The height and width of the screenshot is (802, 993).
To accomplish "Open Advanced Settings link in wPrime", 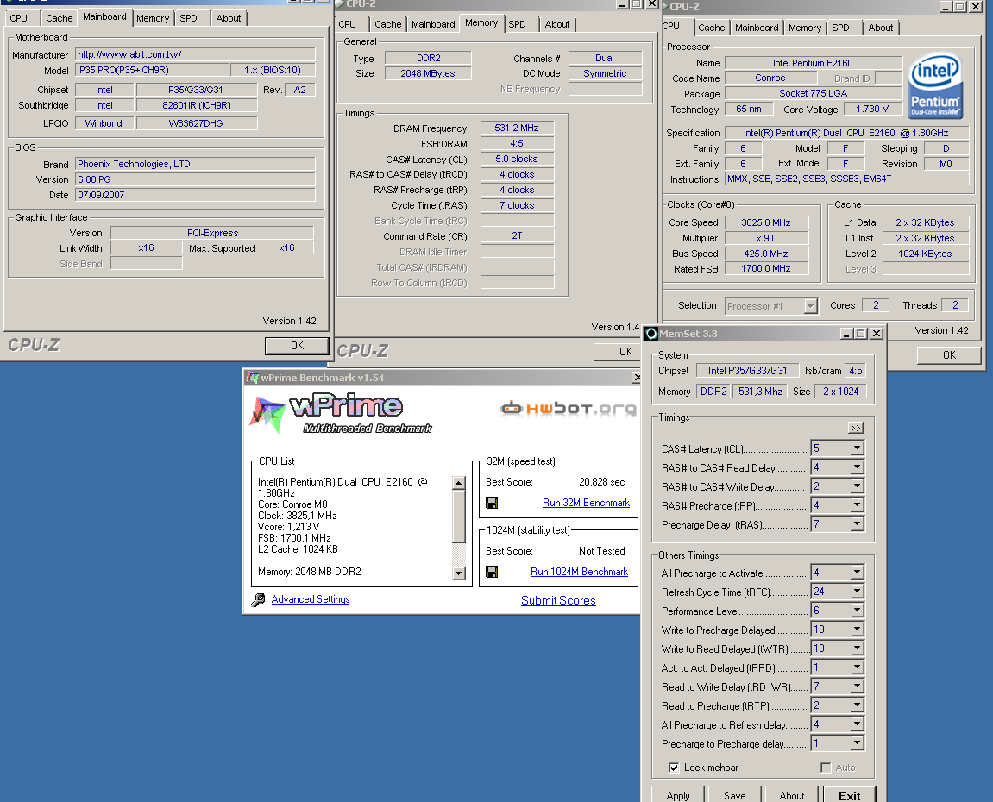I will [x=311, y=599].
